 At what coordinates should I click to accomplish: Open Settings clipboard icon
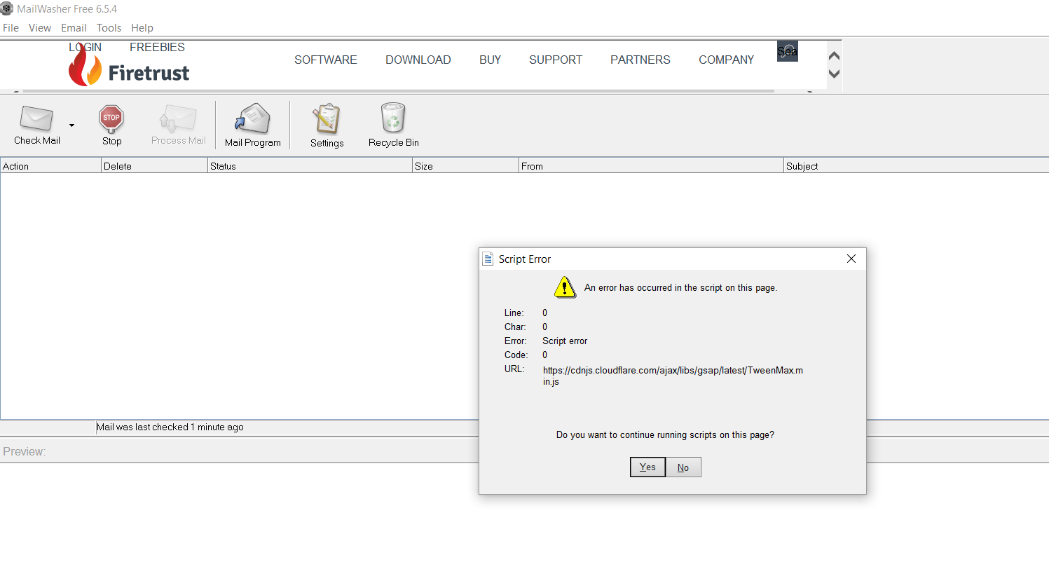(327, 119)
